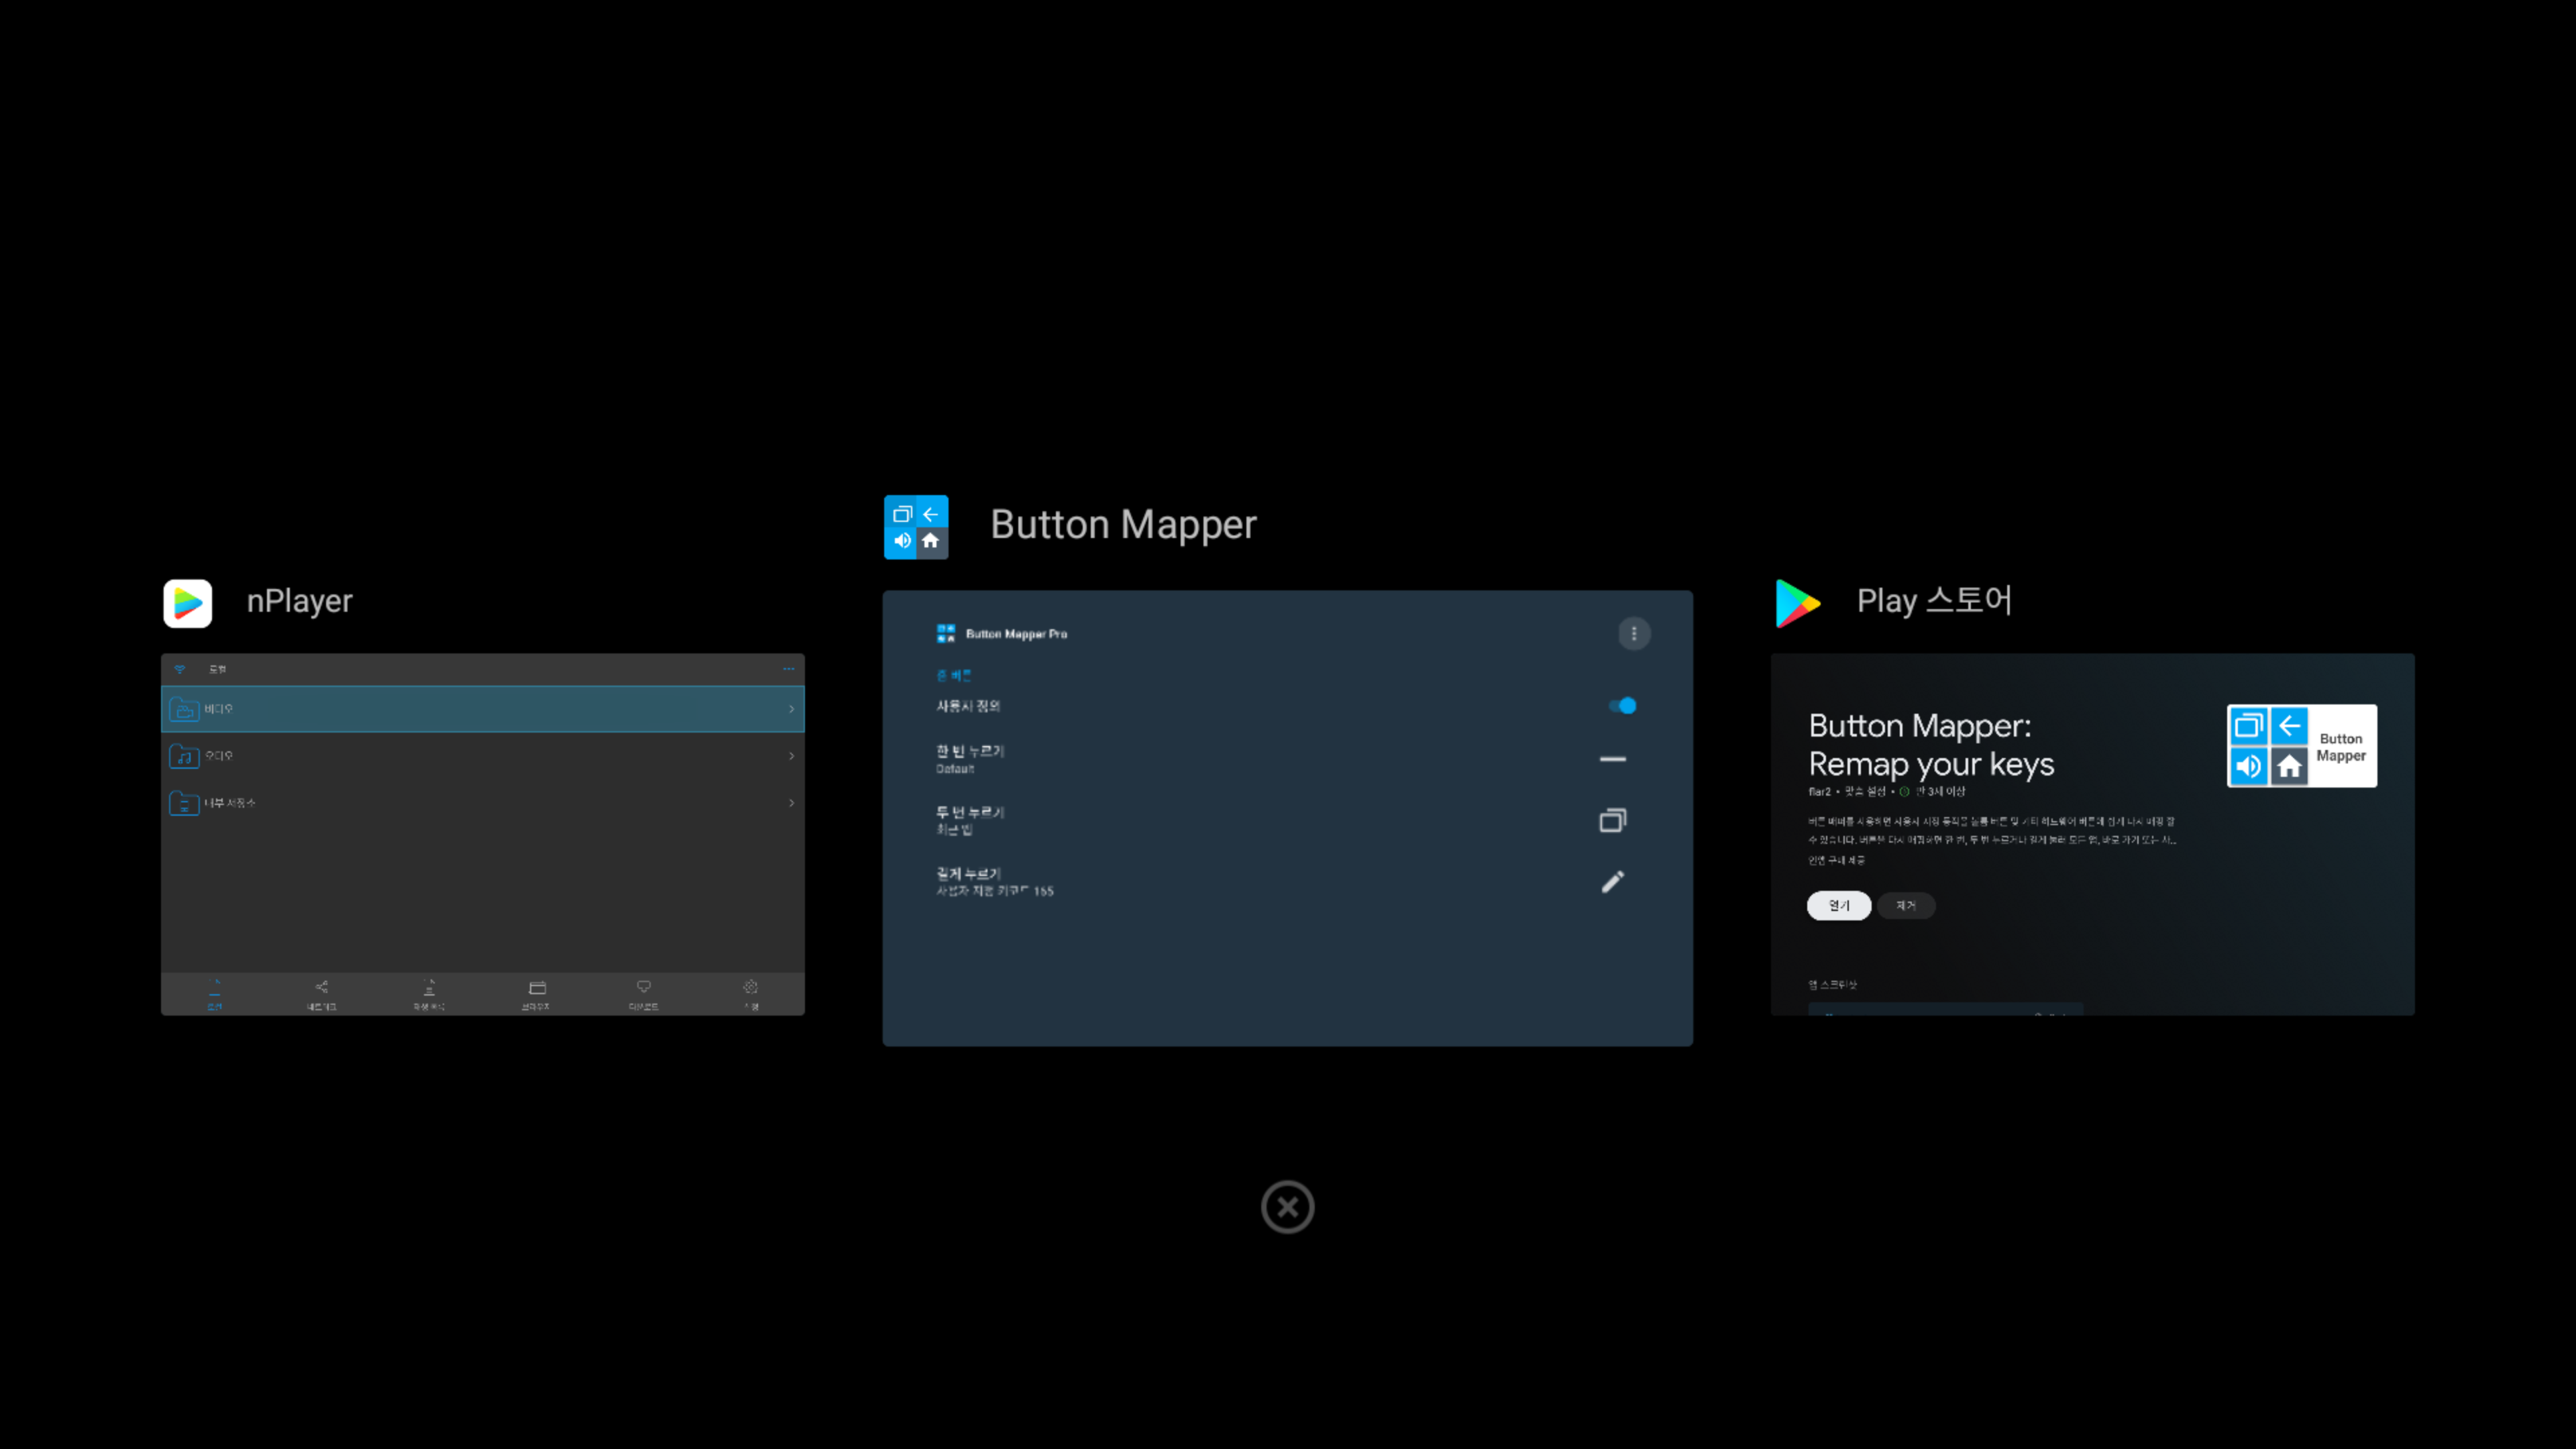Open nPlayer's ellipsis more menu
This screenshot has width=2576, height=1449.
click(x=788, y=669)
